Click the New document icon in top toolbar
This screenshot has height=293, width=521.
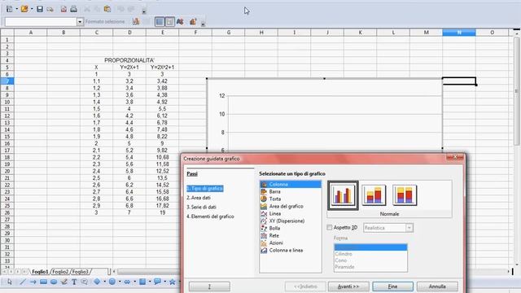point(9,9)
